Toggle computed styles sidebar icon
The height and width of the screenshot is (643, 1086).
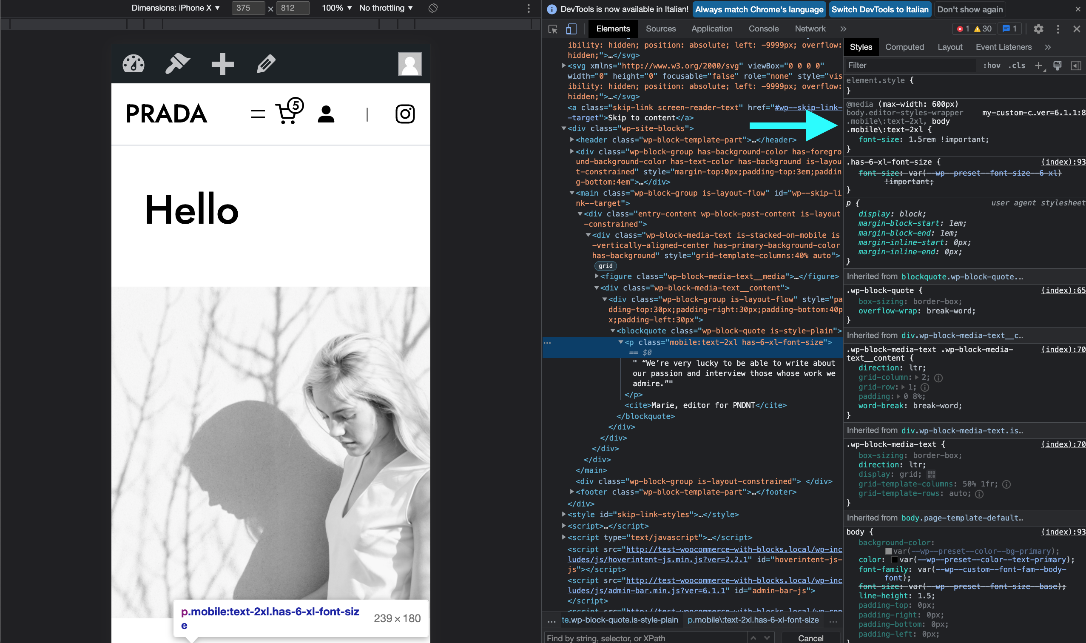[x=1076, y=65]
